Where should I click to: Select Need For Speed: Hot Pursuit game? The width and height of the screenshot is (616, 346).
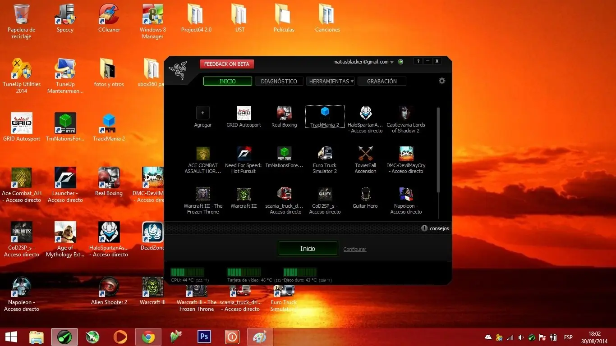coord(244,160)
